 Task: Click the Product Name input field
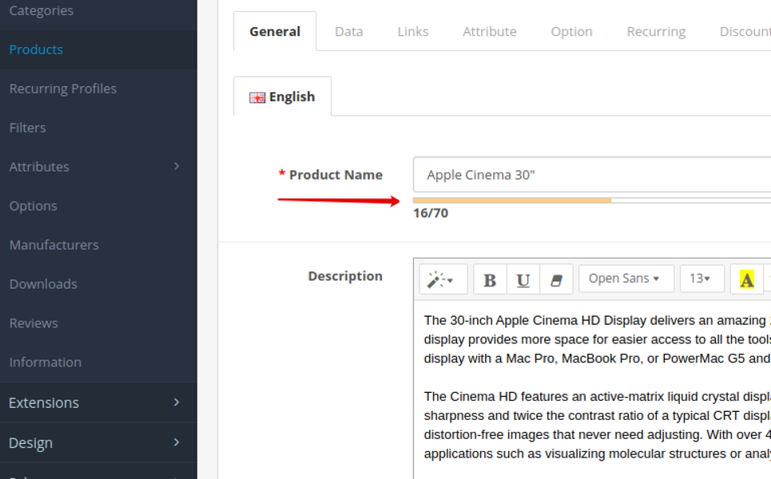pos(592,174)
